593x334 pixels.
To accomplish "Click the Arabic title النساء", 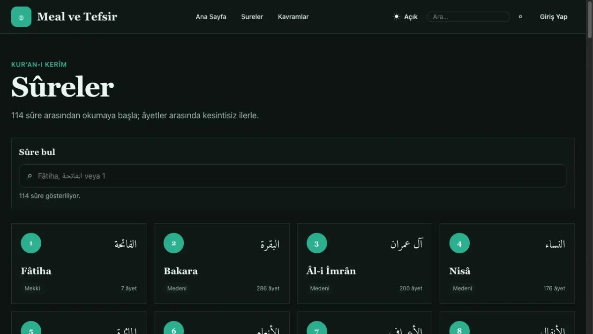I will pyautogui.click(x=555, y=244).
